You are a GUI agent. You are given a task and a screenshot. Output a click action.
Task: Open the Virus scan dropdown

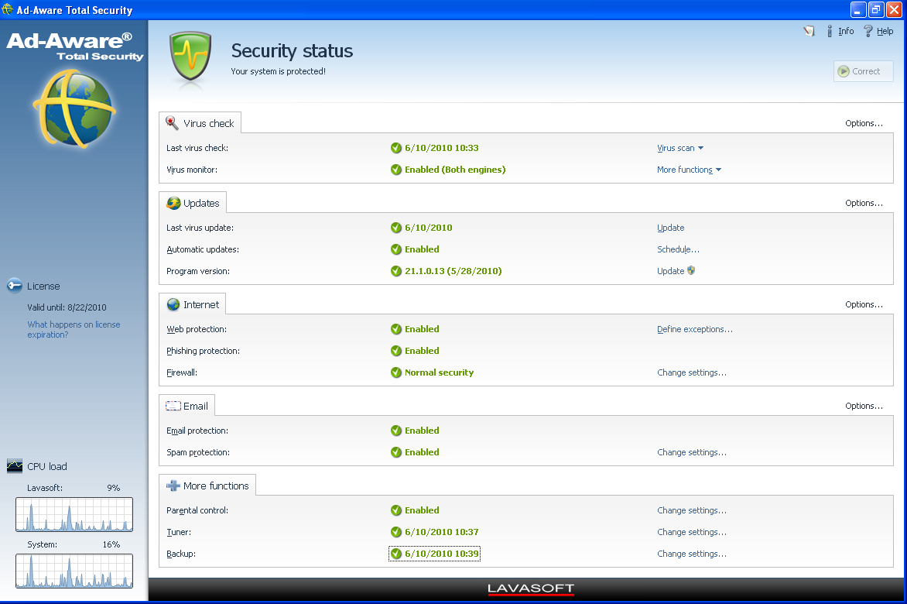(x=680, y=148)
